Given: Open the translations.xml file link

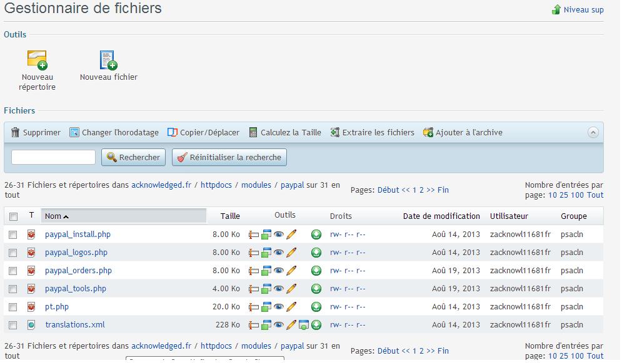Looking at the screenshot, I should pos(75,324).
